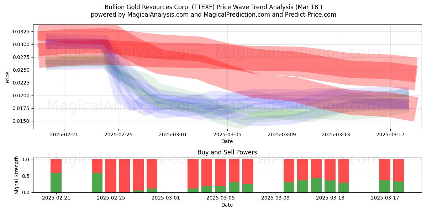Click the 'Buy and Sell Powers' chart title
This screenshot has width=427, height=213.
[x=227, y=152]
